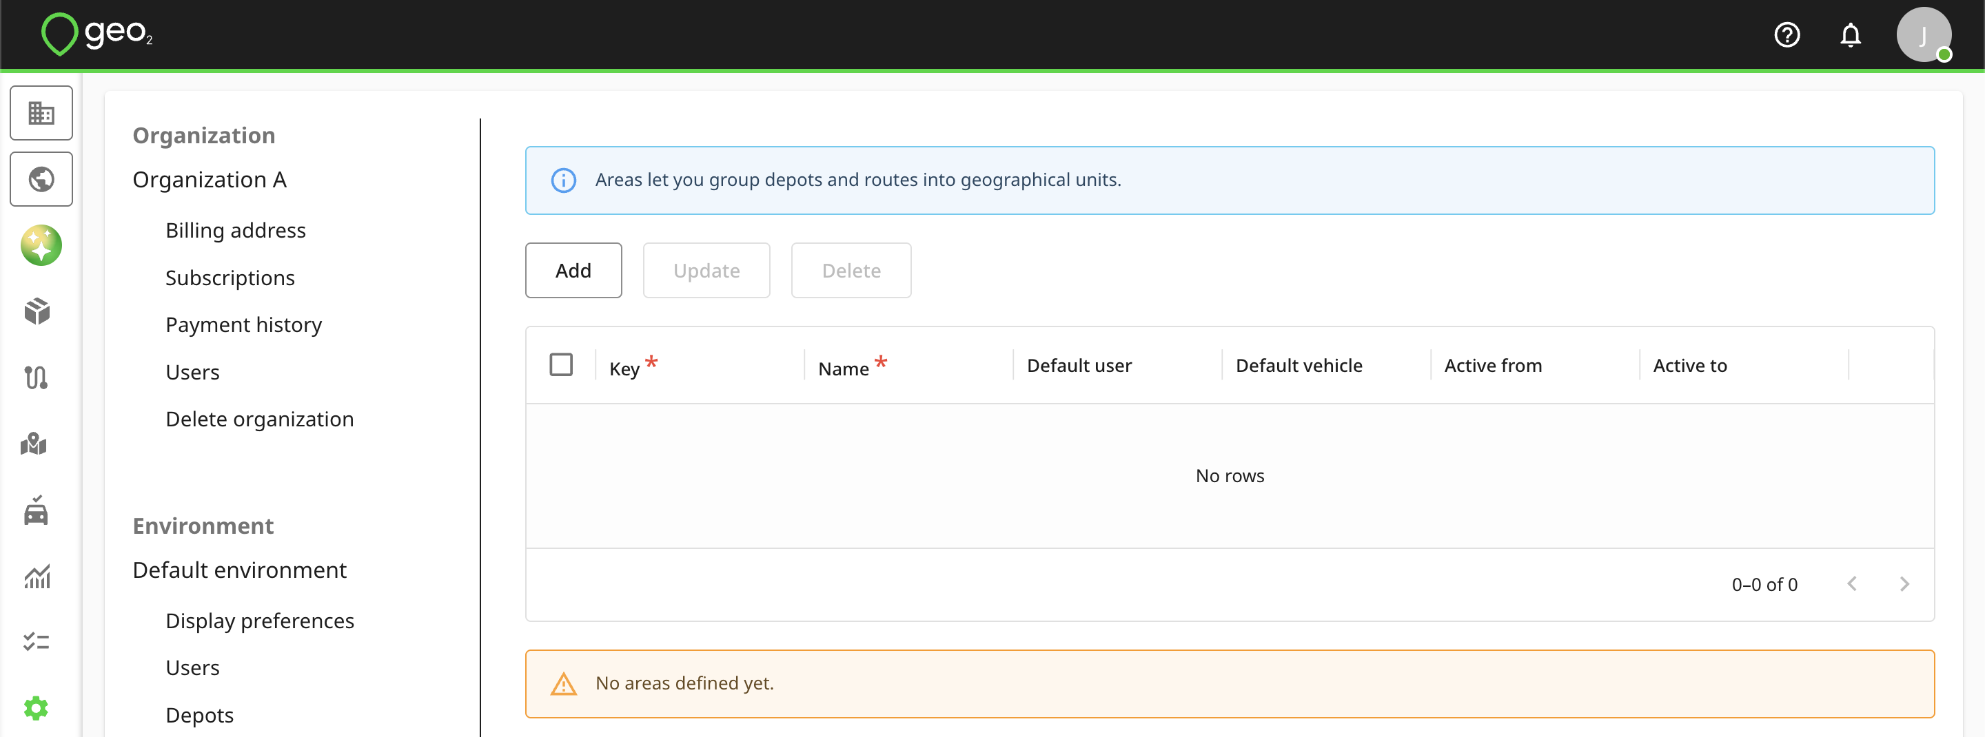This screenshot has height=737, width=1985.
Task: Click the info icon in areas banner
Action: (x=563, y=180)
